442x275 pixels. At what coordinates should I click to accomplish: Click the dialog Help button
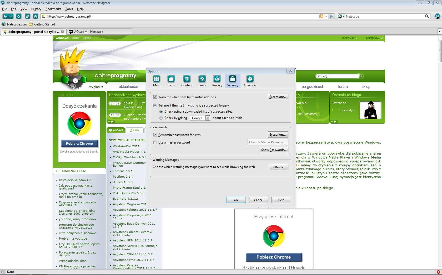coord(281,200)
